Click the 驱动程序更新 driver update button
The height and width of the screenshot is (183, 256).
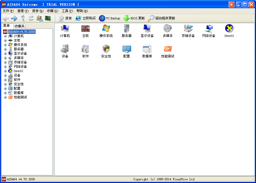point(162,18)
